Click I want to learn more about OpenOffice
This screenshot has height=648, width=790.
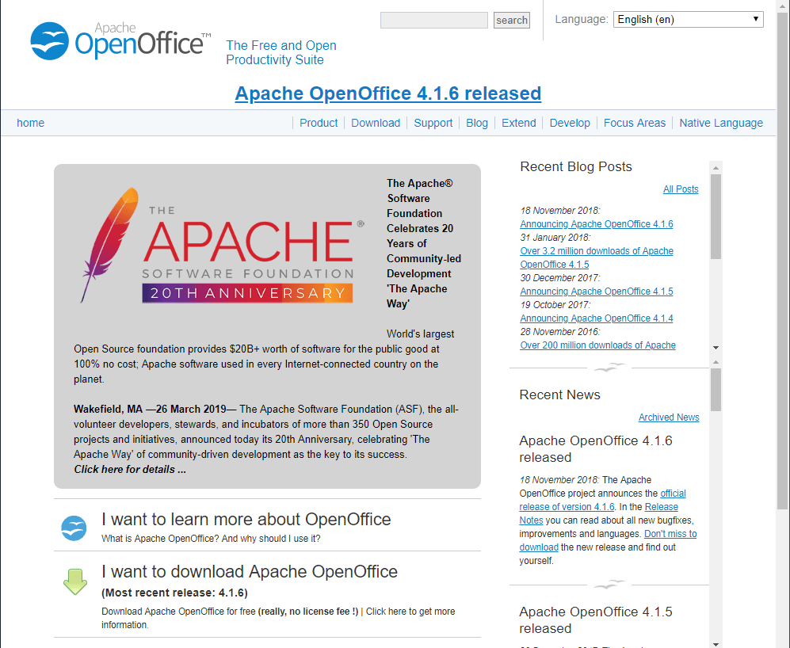(246, 519)
